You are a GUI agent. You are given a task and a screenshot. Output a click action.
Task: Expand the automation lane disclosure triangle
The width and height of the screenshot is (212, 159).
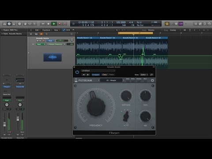[33, 44]
